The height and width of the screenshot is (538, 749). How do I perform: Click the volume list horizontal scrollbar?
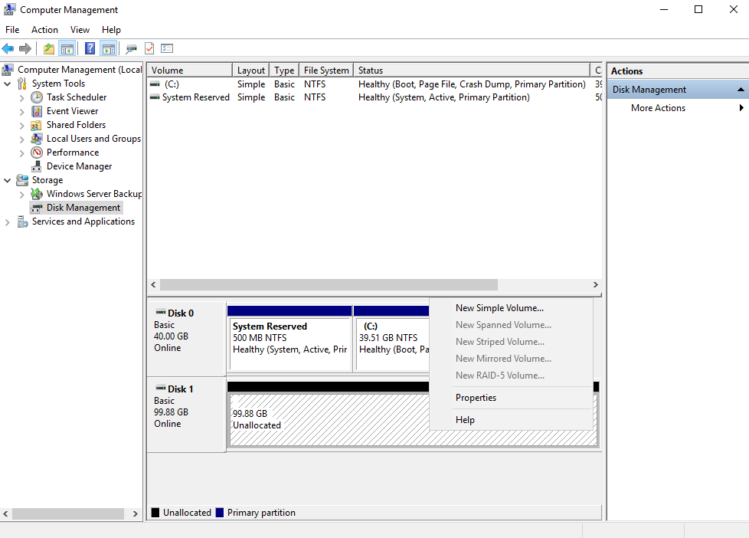pos(329,284)
